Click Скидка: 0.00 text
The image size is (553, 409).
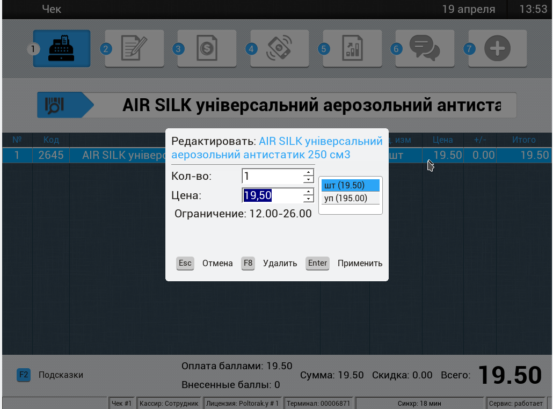pos(402,375)
